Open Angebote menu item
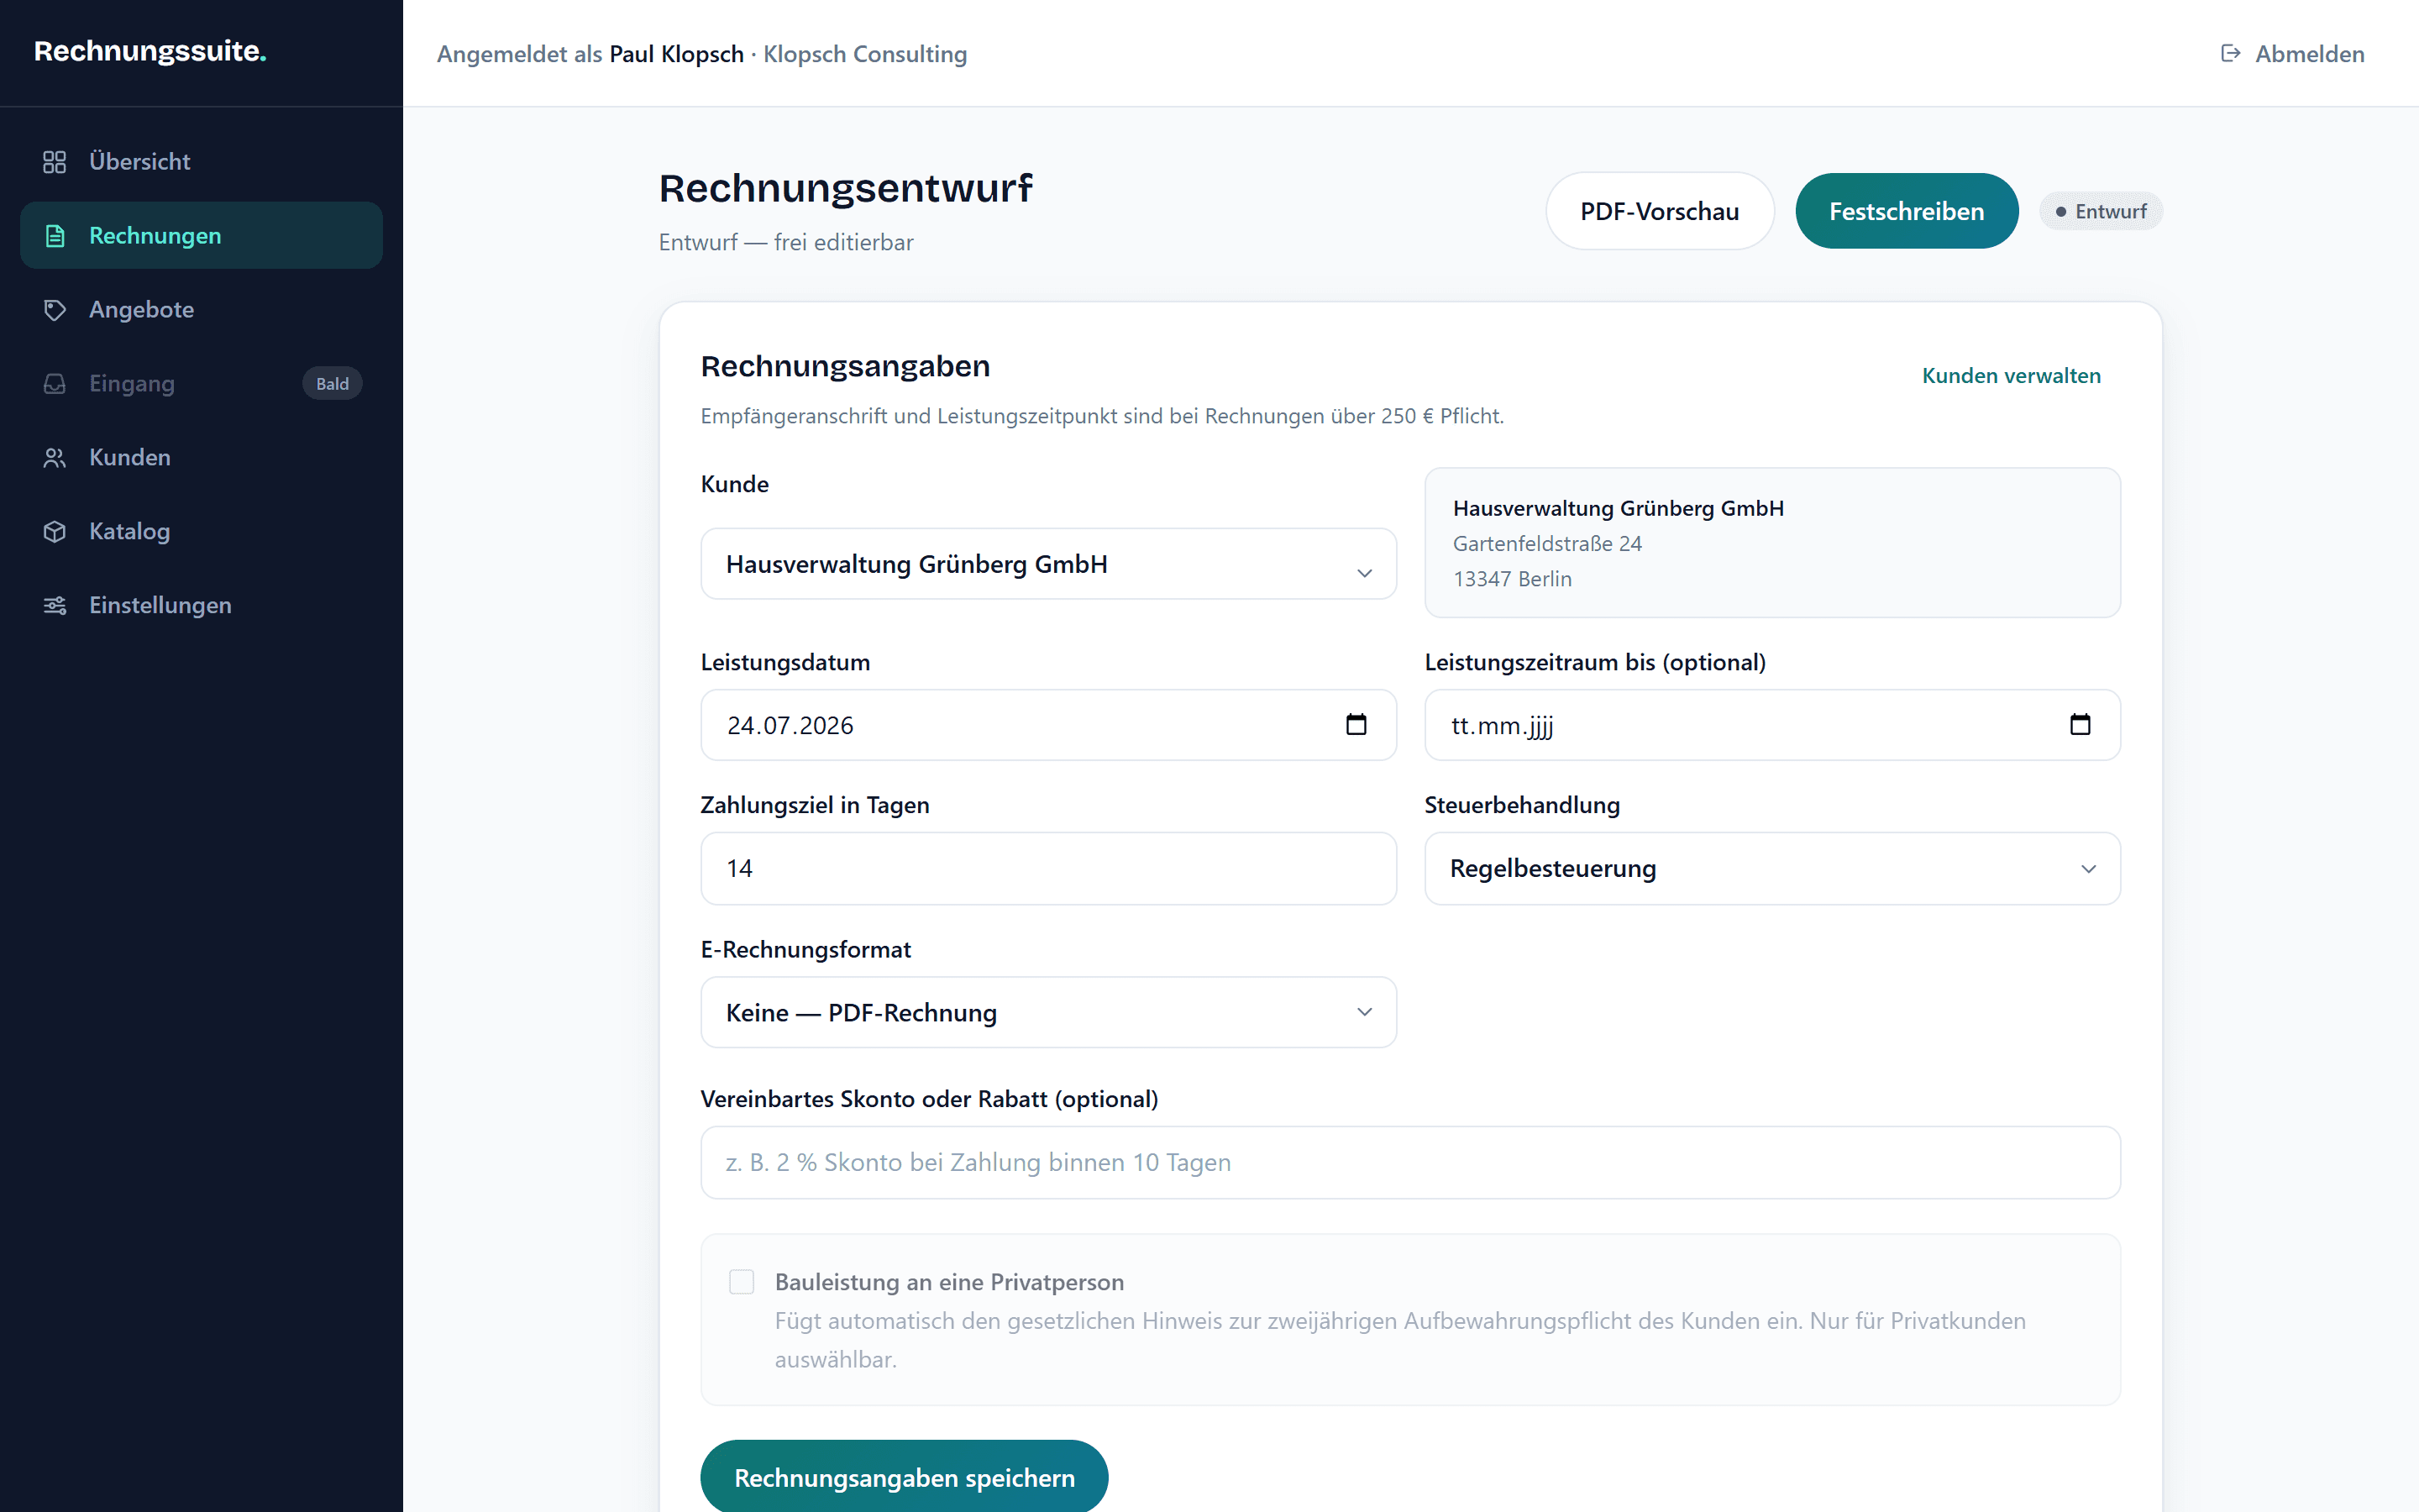 pyautogui.click(x=201, y=310)
